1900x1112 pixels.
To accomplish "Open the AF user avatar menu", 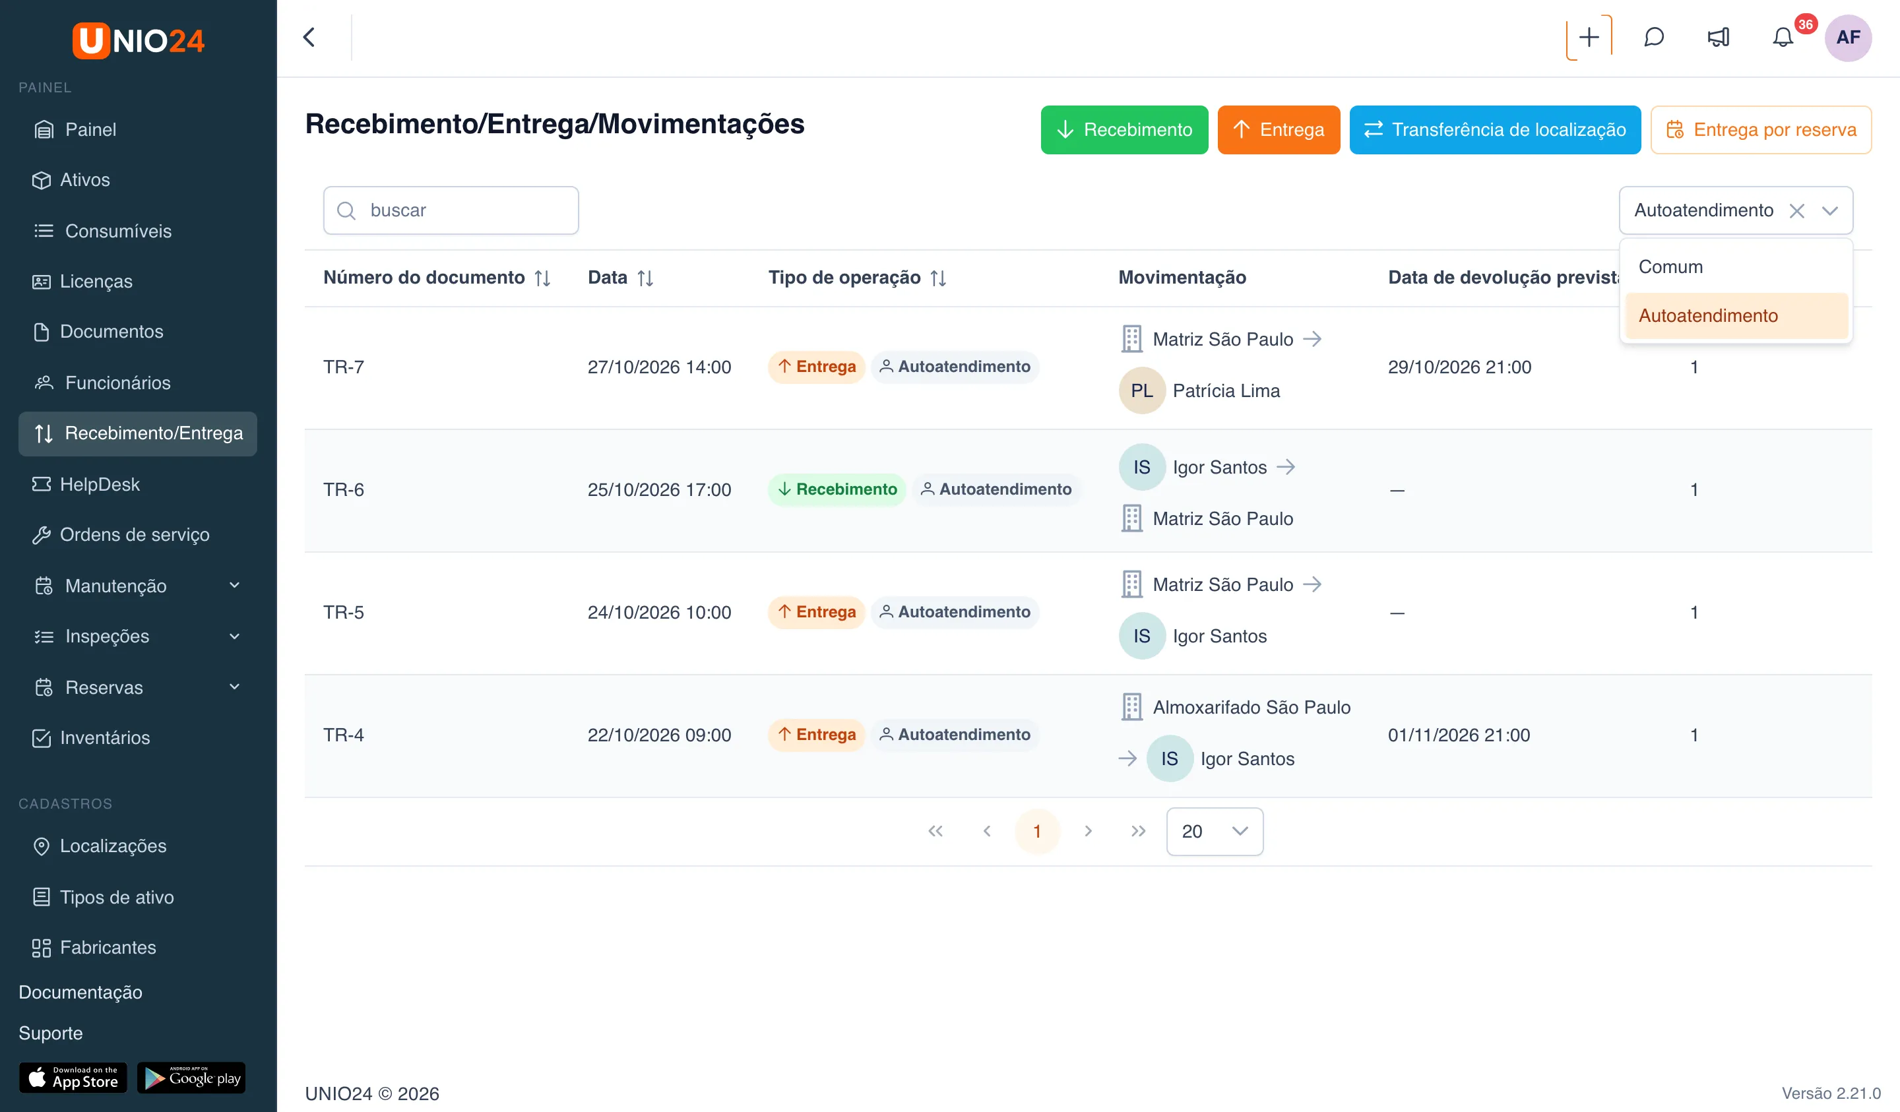I will pos(1848,37).
